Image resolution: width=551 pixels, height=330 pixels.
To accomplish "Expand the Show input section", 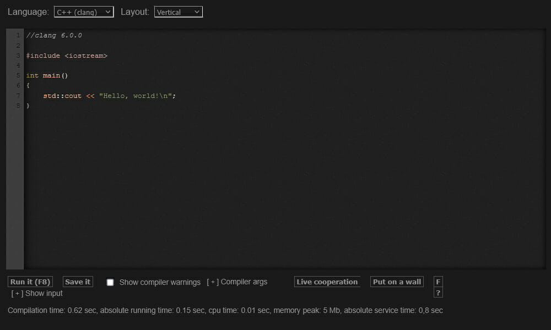I will (37, 293).
